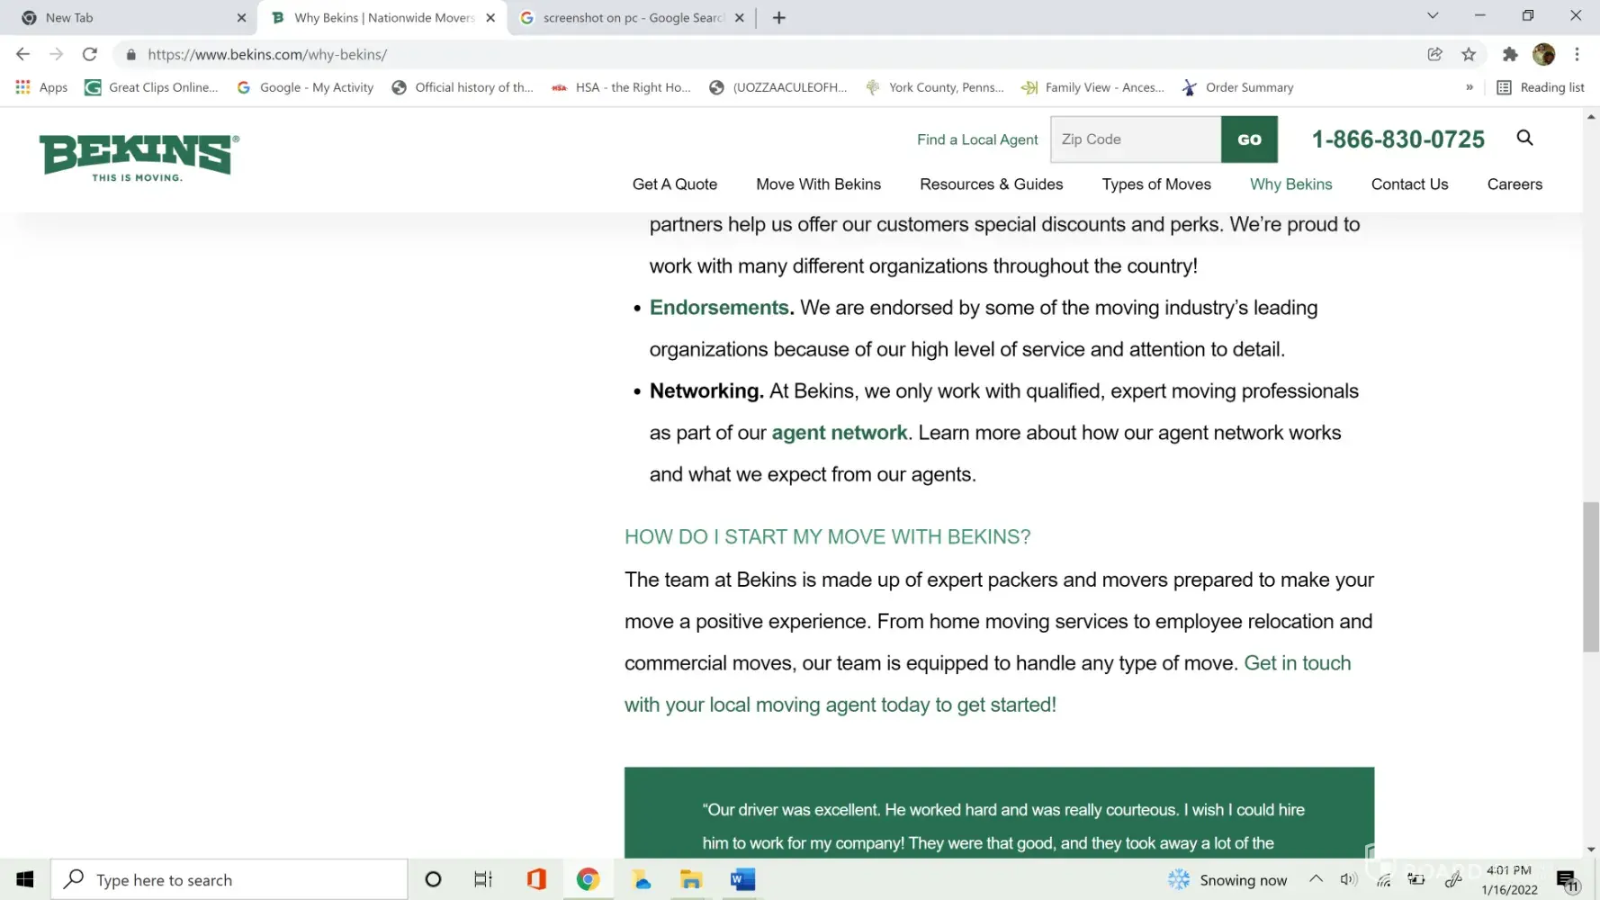Screen dimensions: 1600x900
Task: Follow the agent network link
Action: (839, 433)
